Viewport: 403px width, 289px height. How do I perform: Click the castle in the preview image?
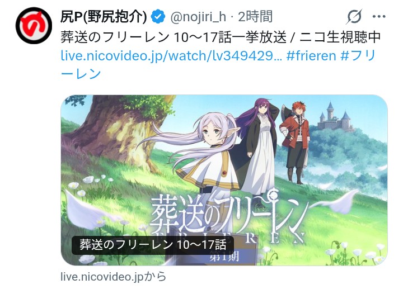pos(335,117)
